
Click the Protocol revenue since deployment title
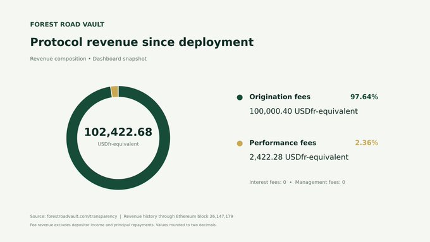[142, 42]
